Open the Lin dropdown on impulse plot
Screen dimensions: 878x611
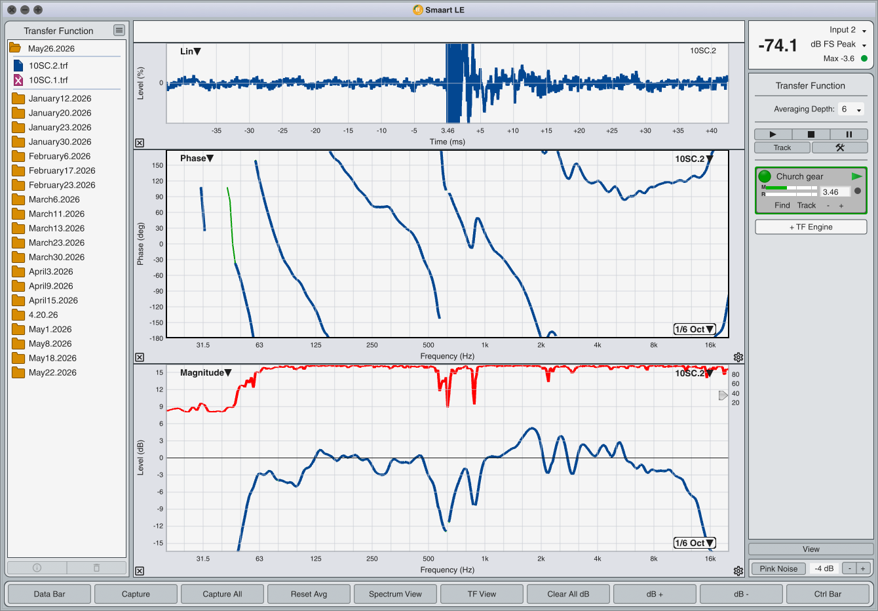click(x=191, y=51)
